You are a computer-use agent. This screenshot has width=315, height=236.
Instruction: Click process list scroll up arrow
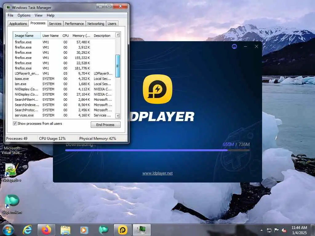(118, 35)
